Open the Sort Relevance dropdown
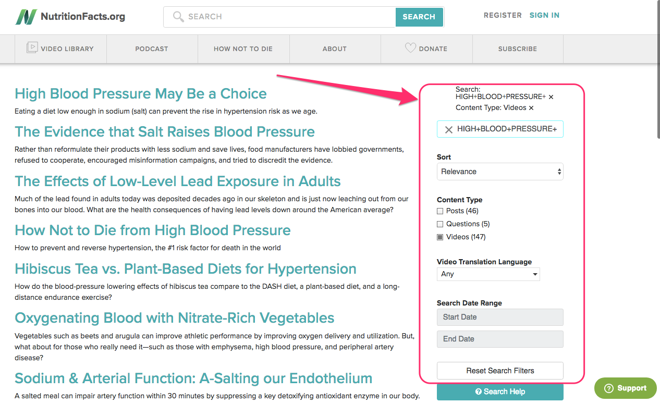The height and width of the screenshot is (403, 660). coord(500,172)
